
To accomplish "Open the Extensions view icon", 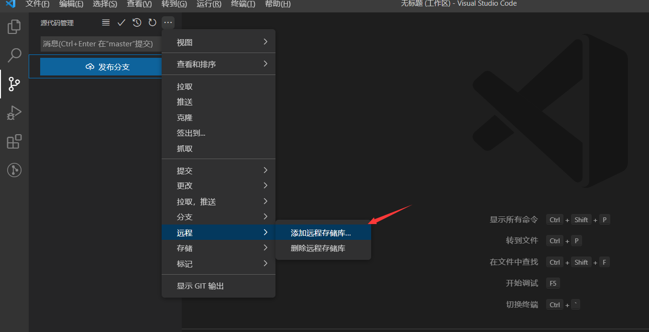I will click(x=14, y=141).
